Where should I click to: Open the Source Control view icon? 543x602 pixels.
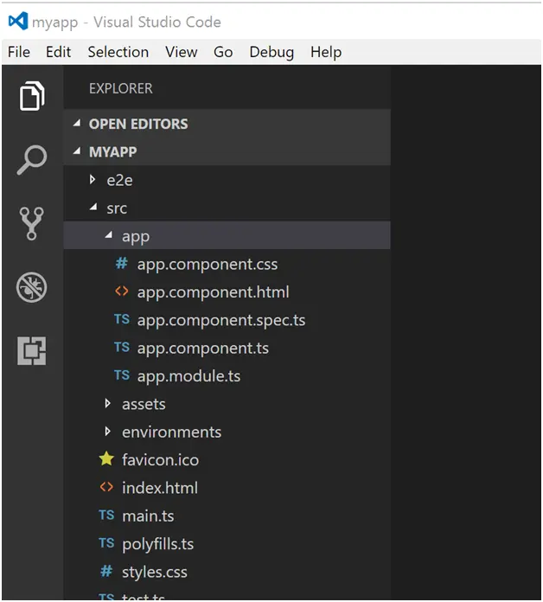(x=32, y=224)
